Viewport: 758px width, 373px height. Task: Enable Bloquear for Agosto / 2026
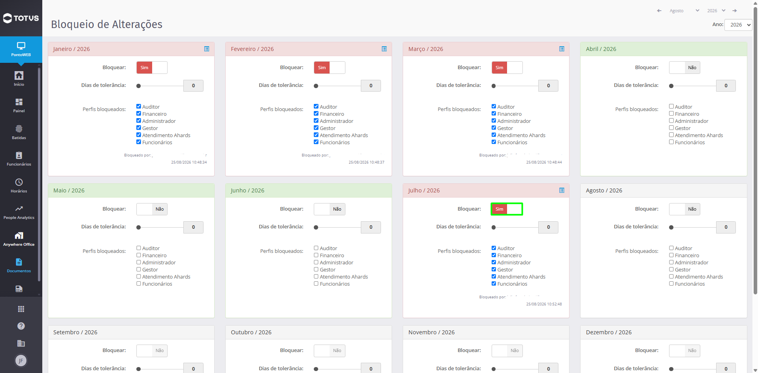click(x=684, y=209)
